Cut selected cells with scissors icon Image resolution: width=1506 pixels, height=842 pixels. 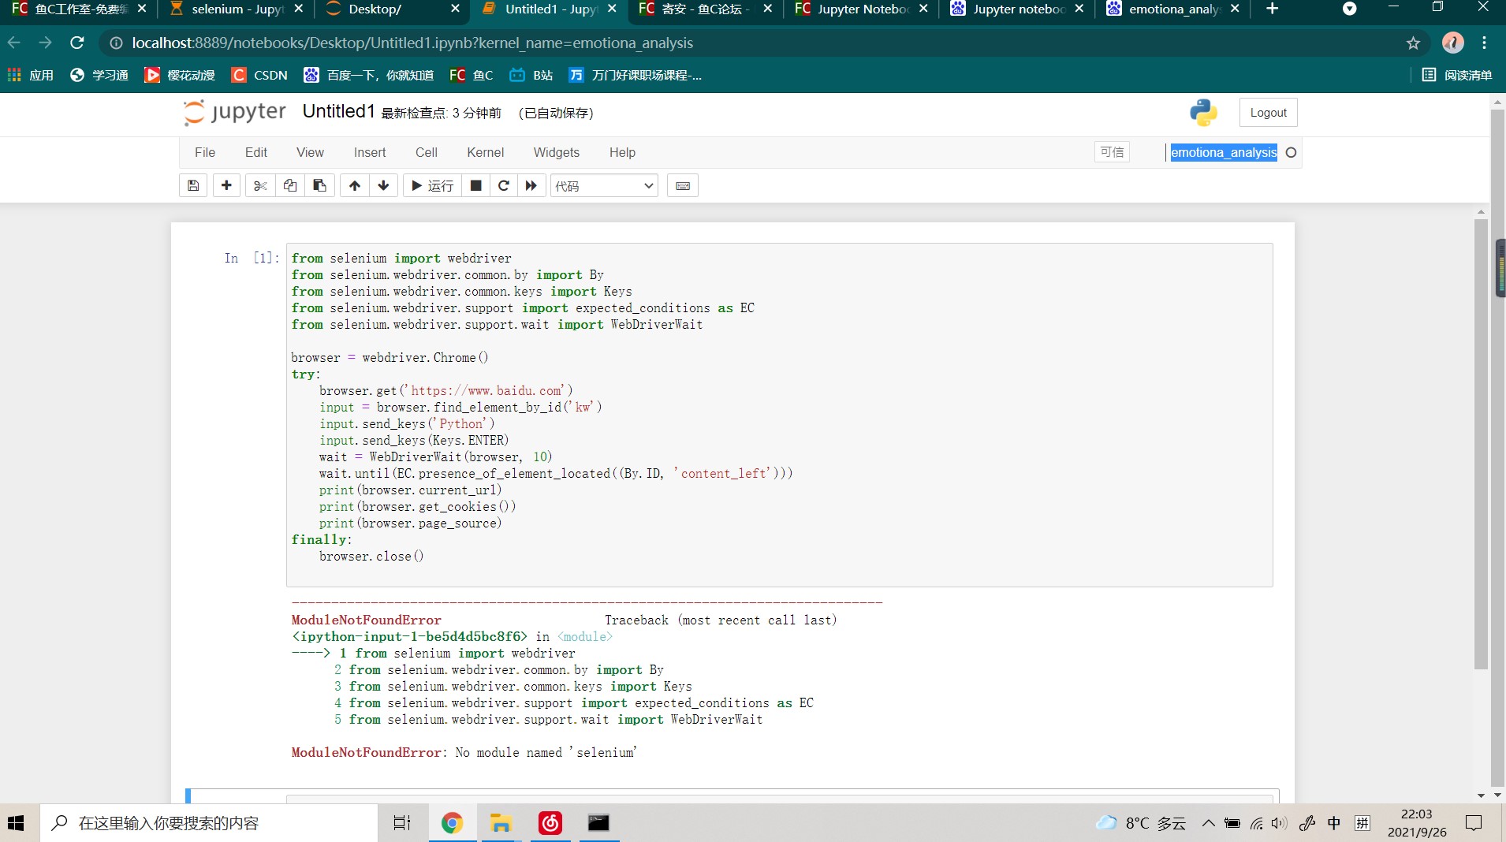coord(260,186)
